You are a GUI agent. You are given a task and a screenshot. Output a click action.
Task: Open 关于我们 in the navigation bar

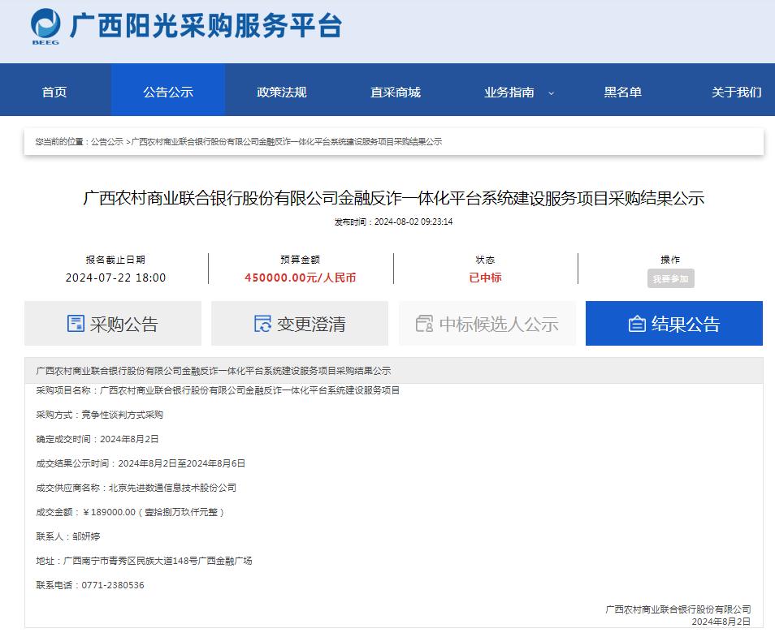pos(737,92)
